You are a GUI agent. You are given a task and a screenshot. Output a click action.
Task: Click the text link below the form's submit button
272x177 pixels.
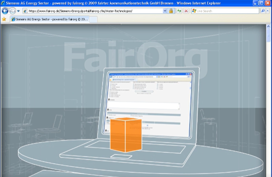coord(144,94)
